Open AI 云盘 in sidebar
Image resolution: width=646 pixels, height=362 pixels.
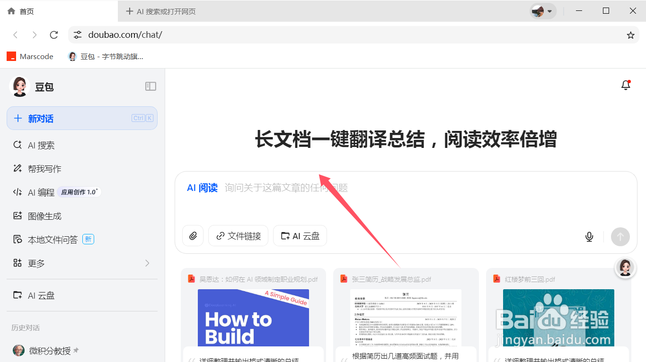[x=82, y=295]
